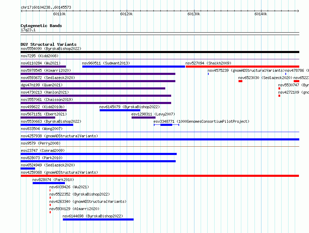
Task: Click the nsv5930129 (Almarri2020) red marker
Action: point(50,212)
